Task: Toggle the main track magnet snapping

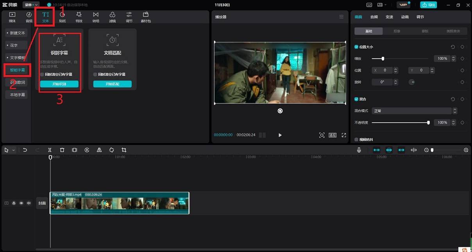Action: pos(377,150)
